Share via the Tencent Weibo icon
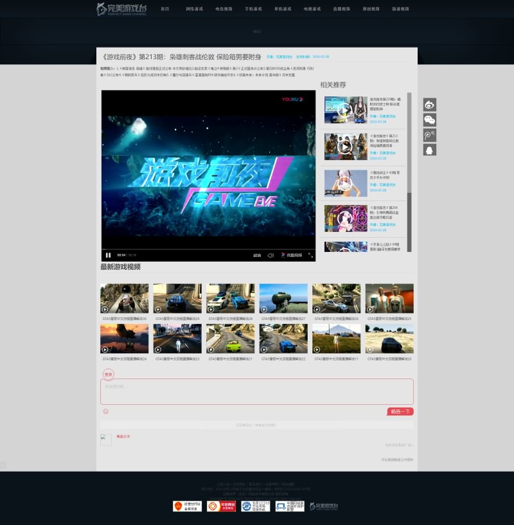514x525 pixels. [x=430, y=135]
